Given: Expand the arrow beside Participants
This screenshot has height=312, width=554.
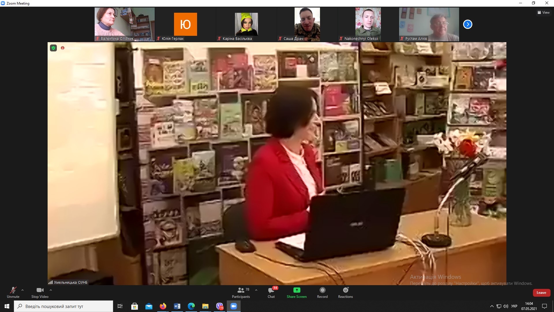Looking at the screenshot, I should (x=256, y=290).
